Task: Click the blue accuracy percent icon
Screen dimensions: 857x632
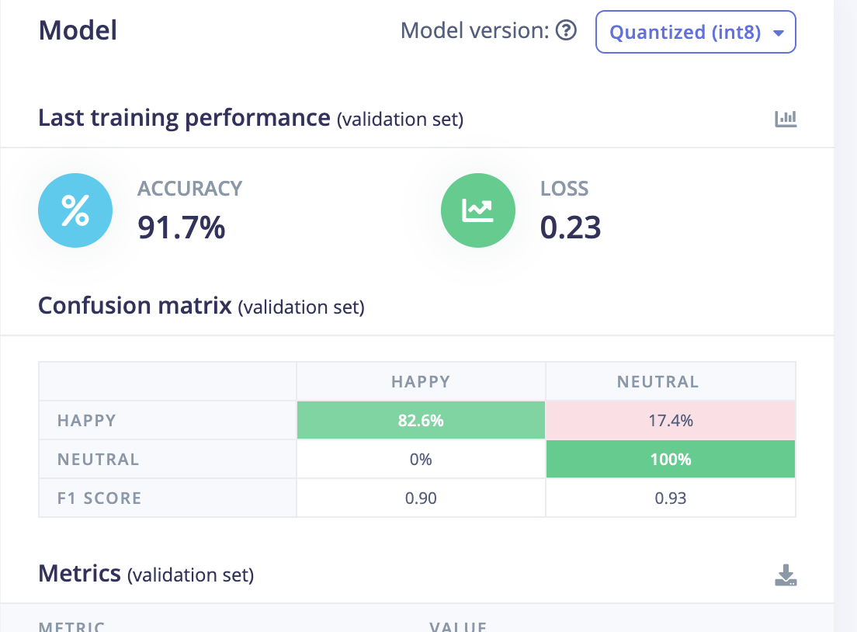Action: click(75, 210)
